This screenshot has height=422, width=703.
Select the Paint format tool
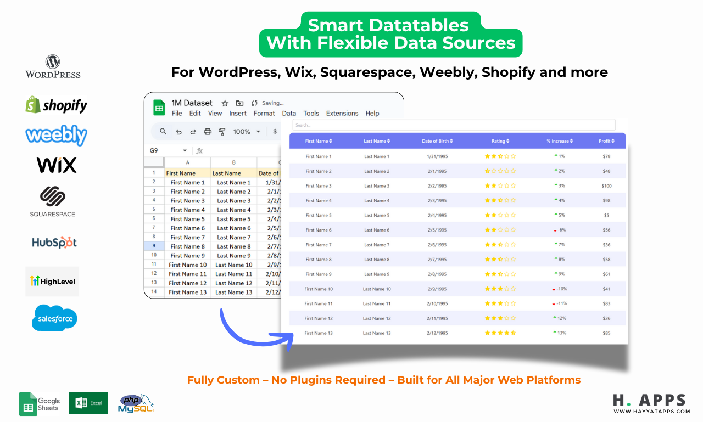pyautogui.click(x=222, y=131)
